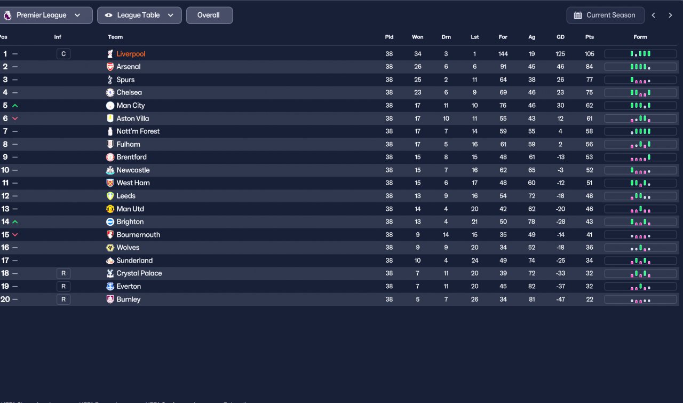The image size is (683, 403).
Task: Click the relegation 'R' badge beside Burnley
Action: (63, 299)
